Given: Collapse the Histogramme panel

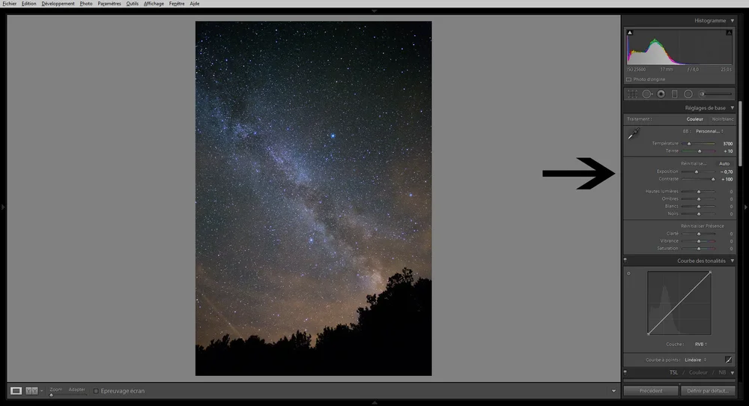Looking at the screenshot, I should coord(733,20).
